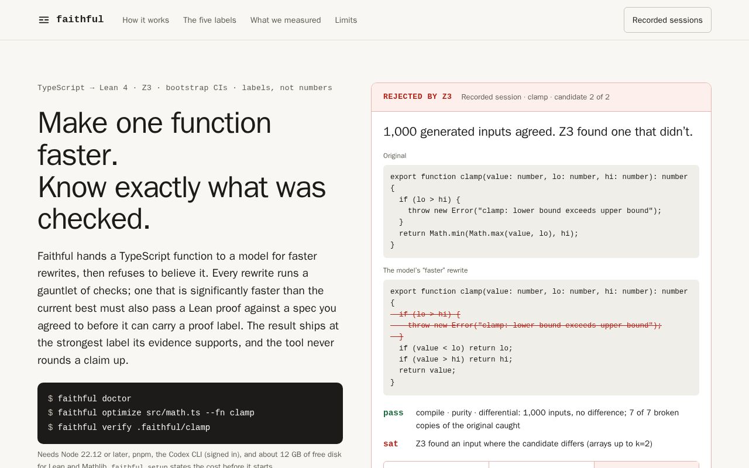Click the 'Make one function faster.' headline
The image size is (749, 468).
(x=154, y=139)
